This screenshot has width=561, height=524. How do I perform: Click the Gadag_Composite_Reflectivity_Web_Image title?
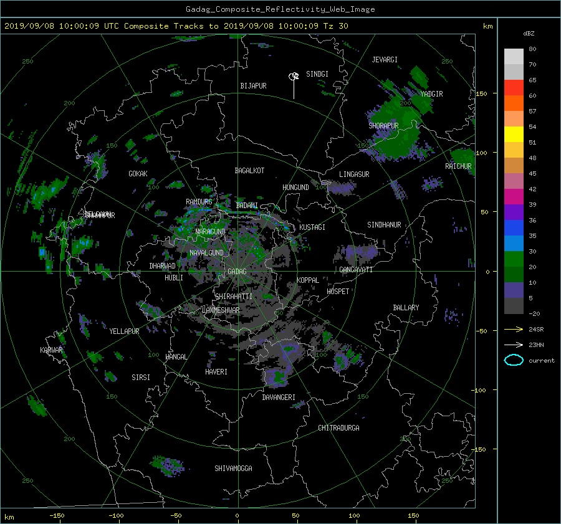pos(280,9)
